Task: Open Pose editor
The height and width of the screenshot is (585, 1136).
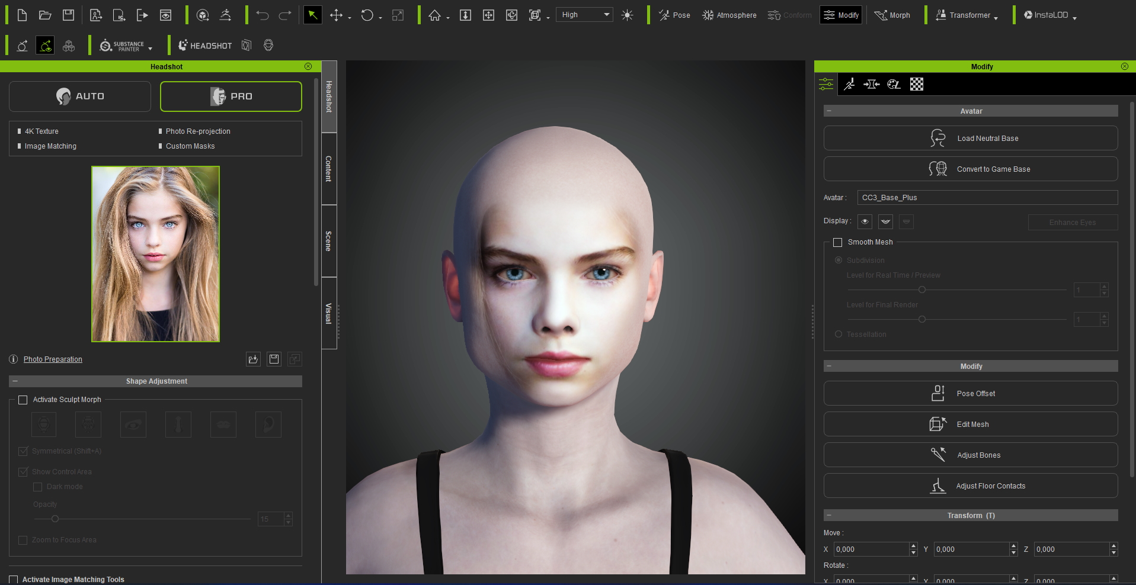Action: coord(674,15)
